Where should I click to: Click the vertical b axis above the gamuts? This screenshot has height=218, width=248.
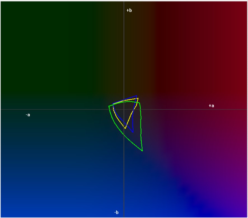124,56
